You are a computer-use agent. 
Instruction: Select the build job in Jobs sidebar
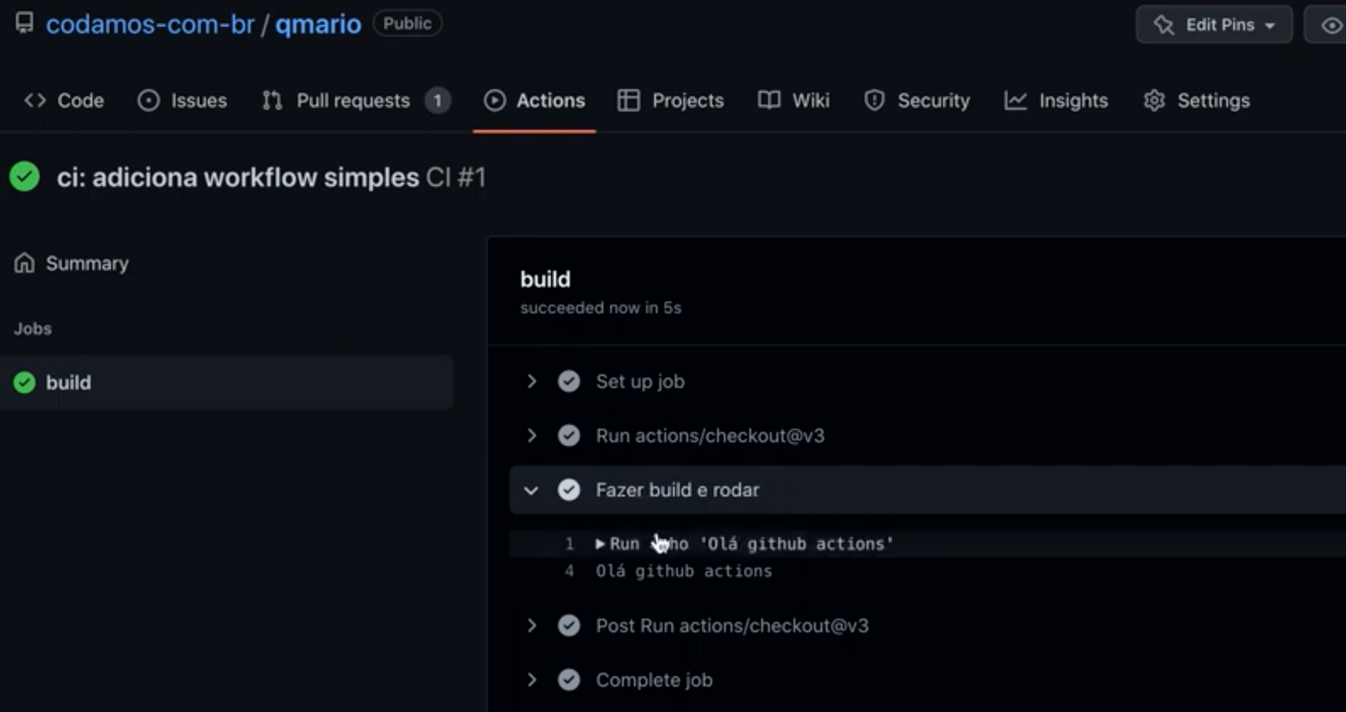click(67, 383)
